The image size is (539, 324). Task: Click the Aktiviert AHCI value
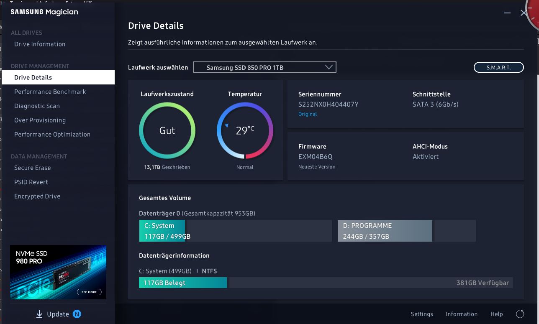pos(426,157)
